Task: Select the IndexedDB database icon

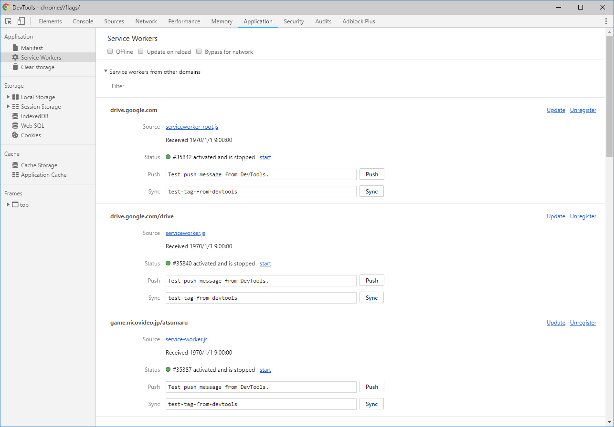Action: tap(15, 116)
